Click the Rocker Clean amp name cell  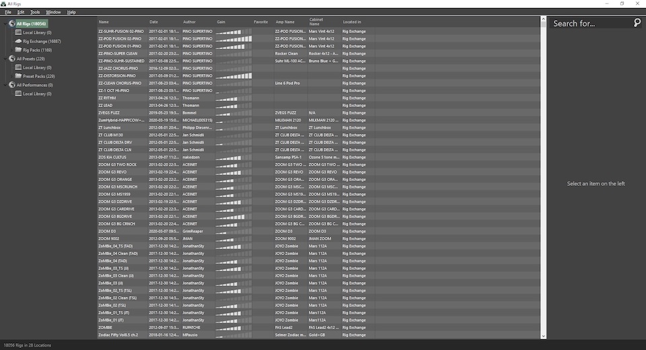point(287,54)
